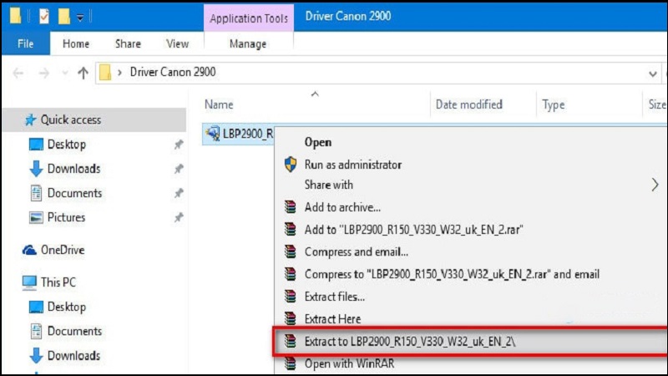
Task: Open the blue File menu
Action: [x=25, y=43]
